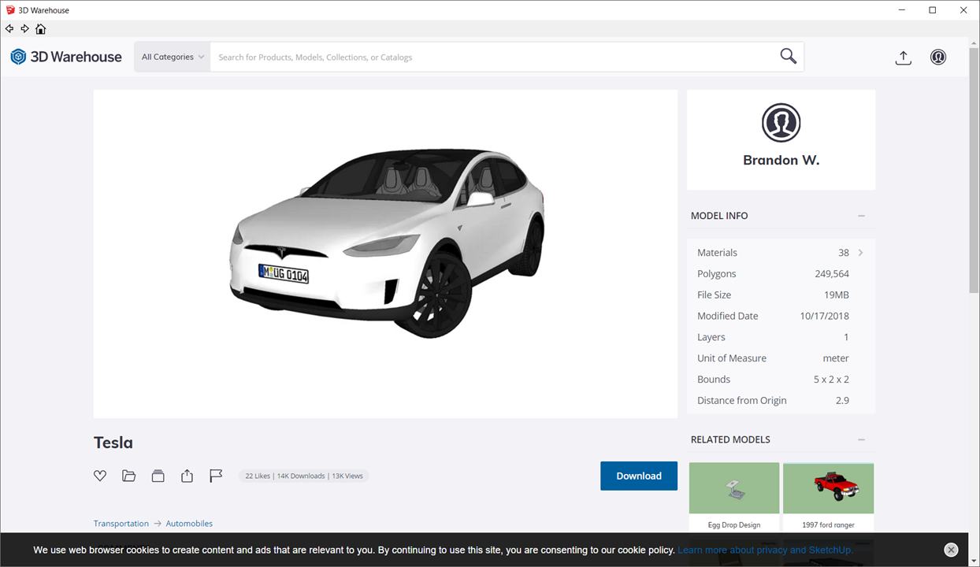Open the All Categories dropdown

(x=173, y=57)
